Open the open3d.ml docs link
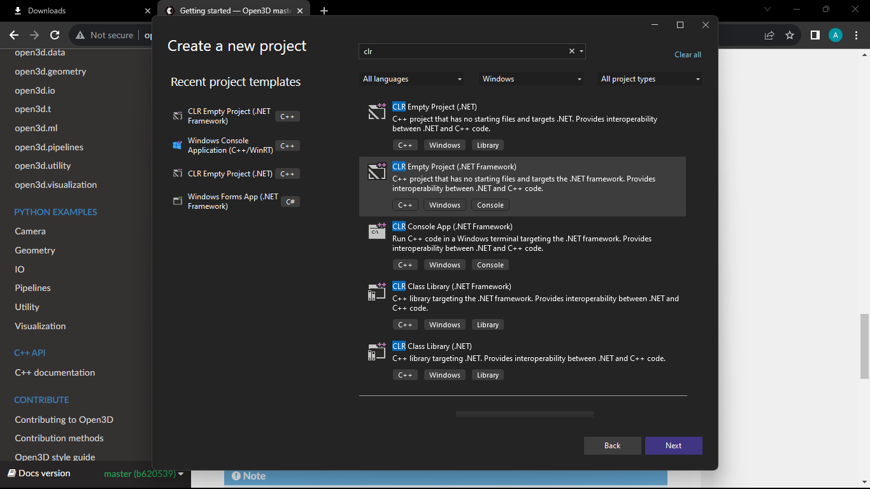Image resolution: width=870 pixels, height=489 pixels. point(36,128)
